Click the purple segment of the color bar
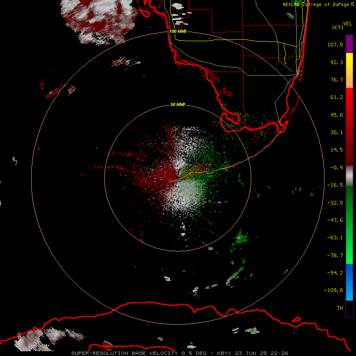Viewport: 356px width, 356px height. click(349, 44)
